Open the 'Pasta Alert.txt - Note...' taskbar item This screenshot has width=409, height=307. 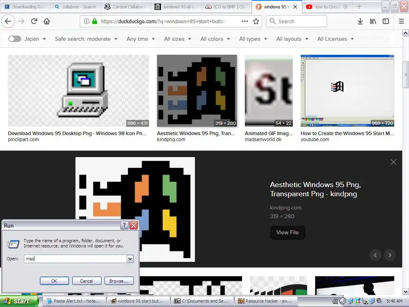click(x=74, y=301)
